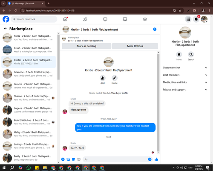Viewport: 213px width, 171px height.
Task: Open the browser extensions puzzle icon
Action: tap(194, 11)
